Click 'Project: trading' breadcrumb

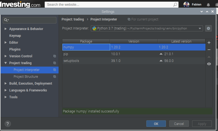[73, 19]
